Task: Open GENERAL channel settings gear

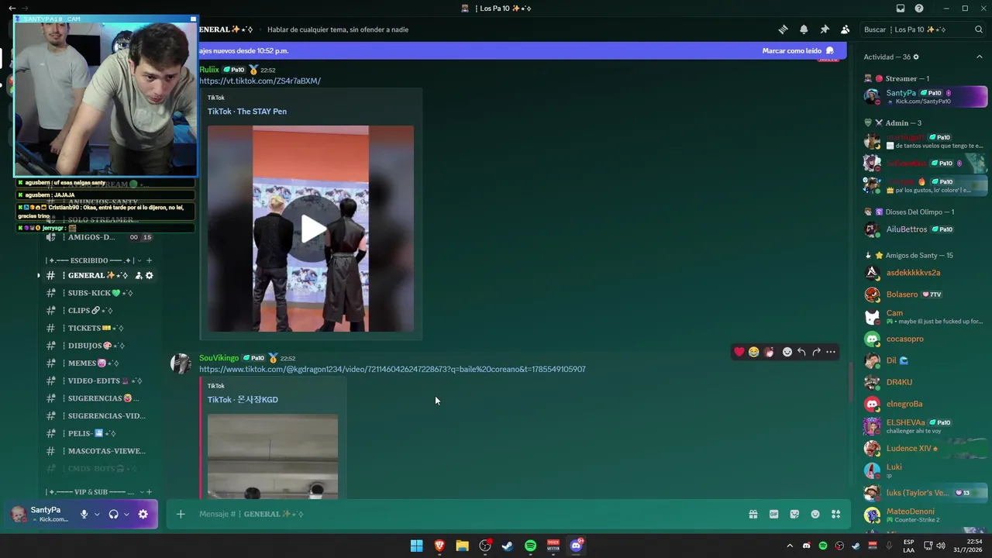Action: tap(150, 275)
